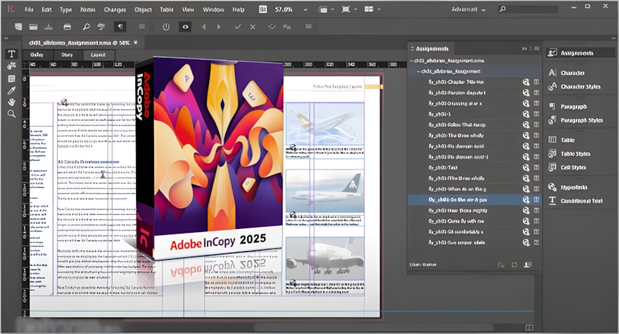The width and height of the screenshot is (619, 334).
Task: Click the top airplane image in the layout
Action: pos(324,124)
